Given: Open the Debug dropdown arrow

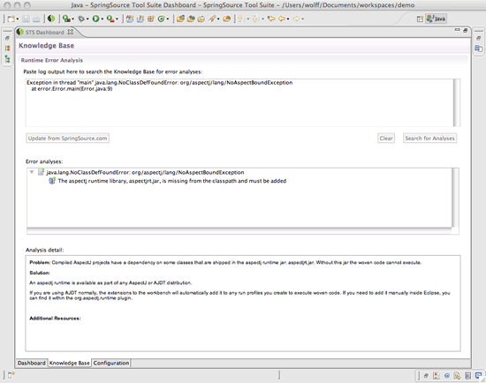Looking at the screenshot, I should point(87,19).
